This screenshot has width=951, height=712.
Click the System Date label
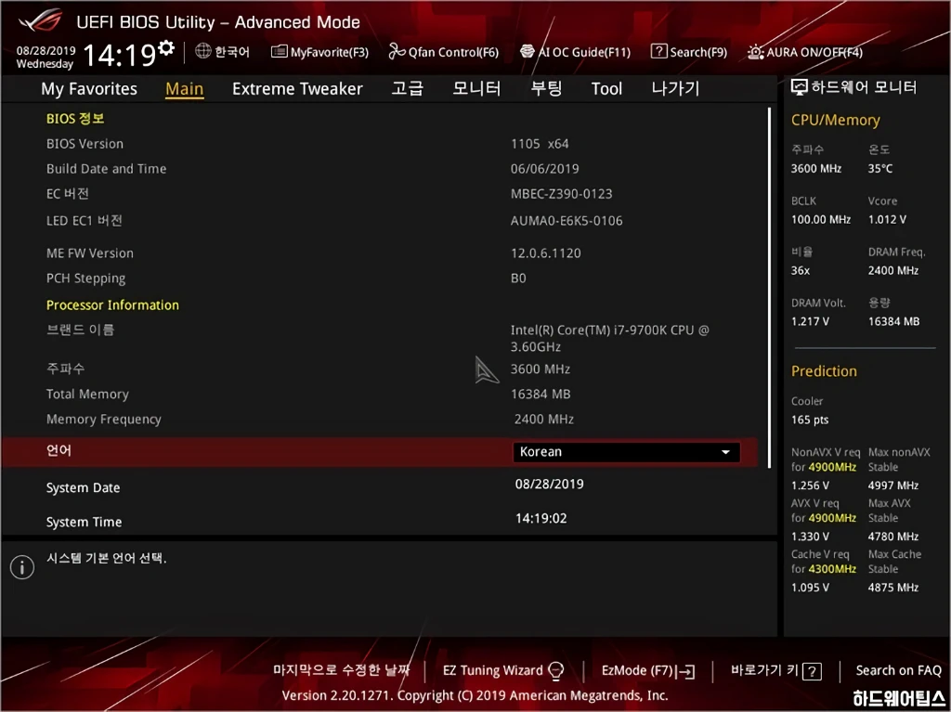pos(83,487)
